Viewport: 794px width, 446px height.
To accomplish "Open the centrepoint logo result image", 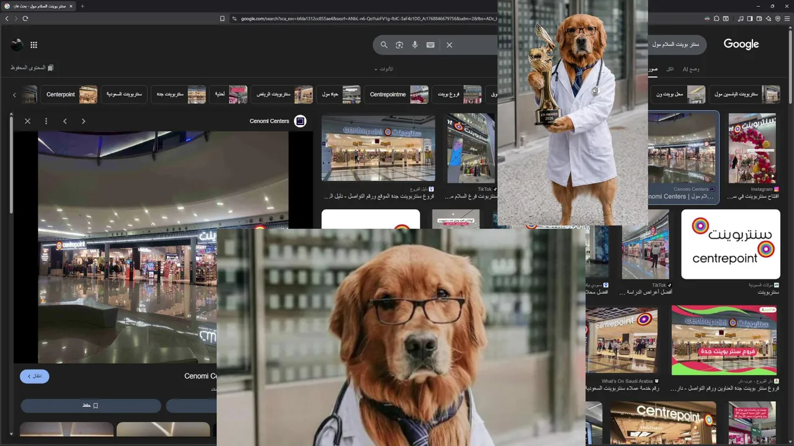I will point(731,244).
